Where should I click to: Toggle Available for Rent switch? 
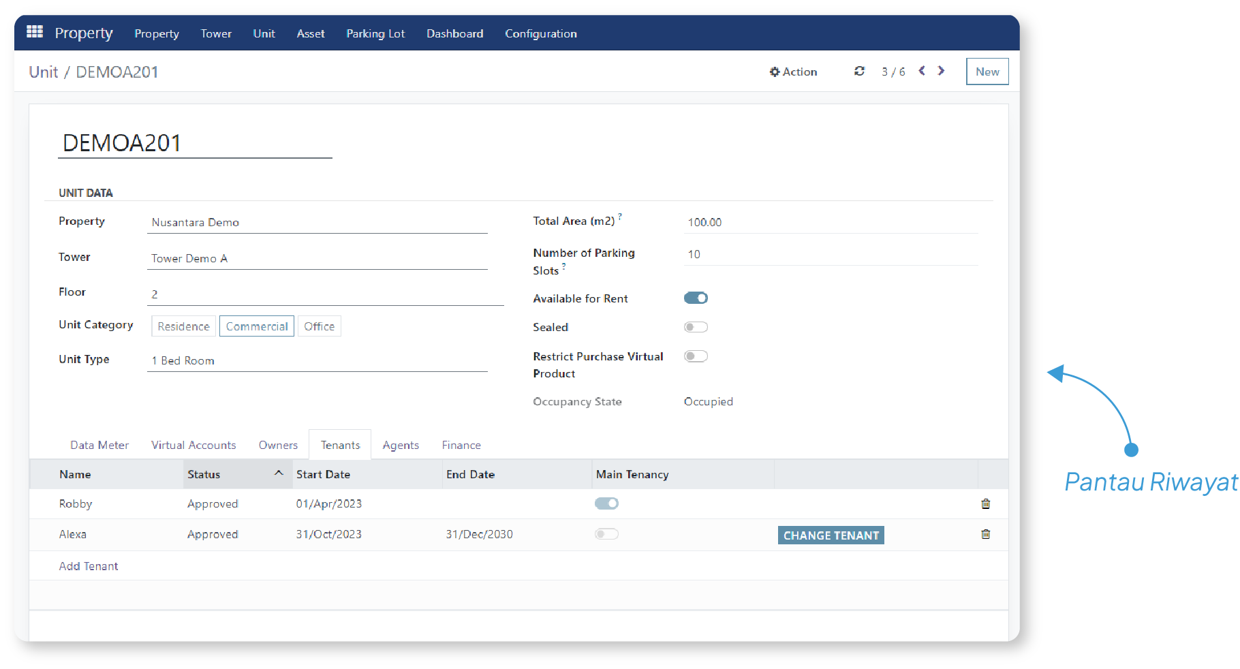tap(696, 298)
